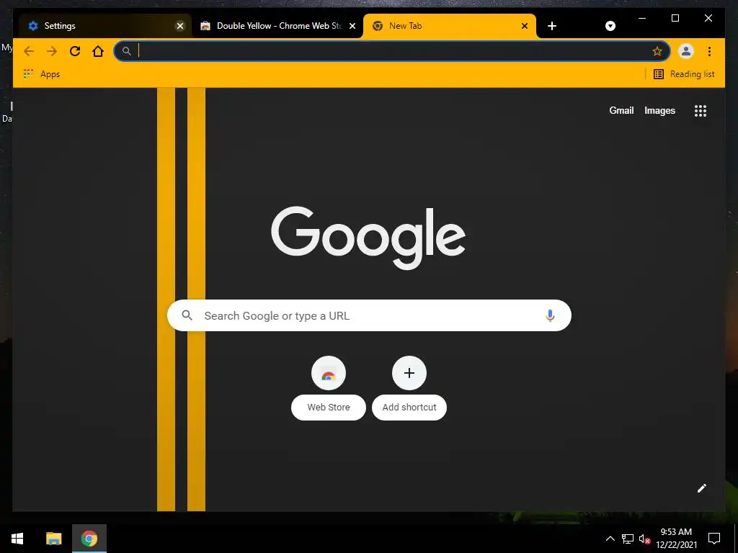Click the Google search box
738x553 pixels.
(369, 315)
